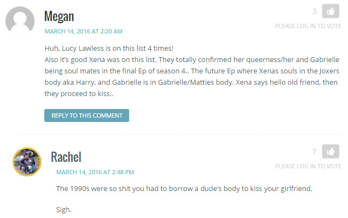Click the dotted divider between comments

tap(179, 134)
